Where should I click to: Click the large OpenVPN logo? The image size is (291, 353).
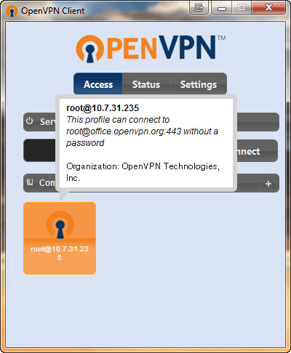(x=151, y=49)
